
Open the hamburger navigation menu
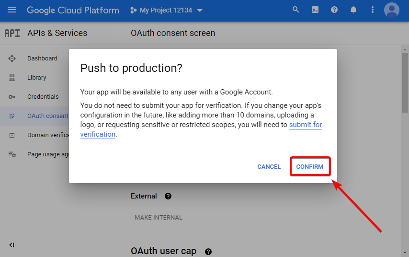coord(12,10)
